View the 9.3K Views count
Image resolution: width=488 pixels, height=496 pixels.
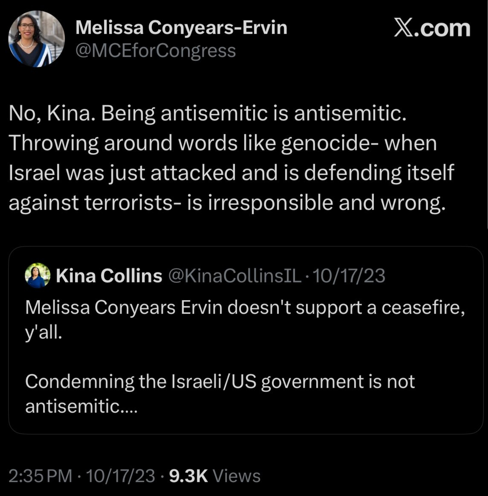click(x=215, y=476)
